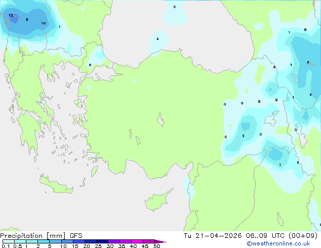This screenshot has height=248, width=321.
Task: Click the legend label '0.5'
Action: pos(18,246)
